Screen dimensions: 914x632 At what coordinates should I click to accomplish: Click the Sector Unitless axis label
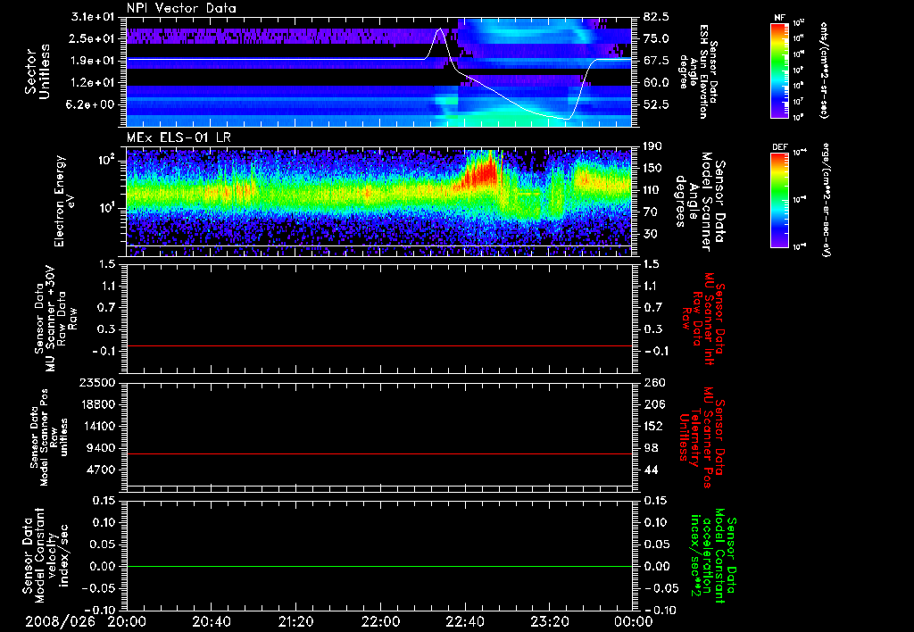coord(37,72)
